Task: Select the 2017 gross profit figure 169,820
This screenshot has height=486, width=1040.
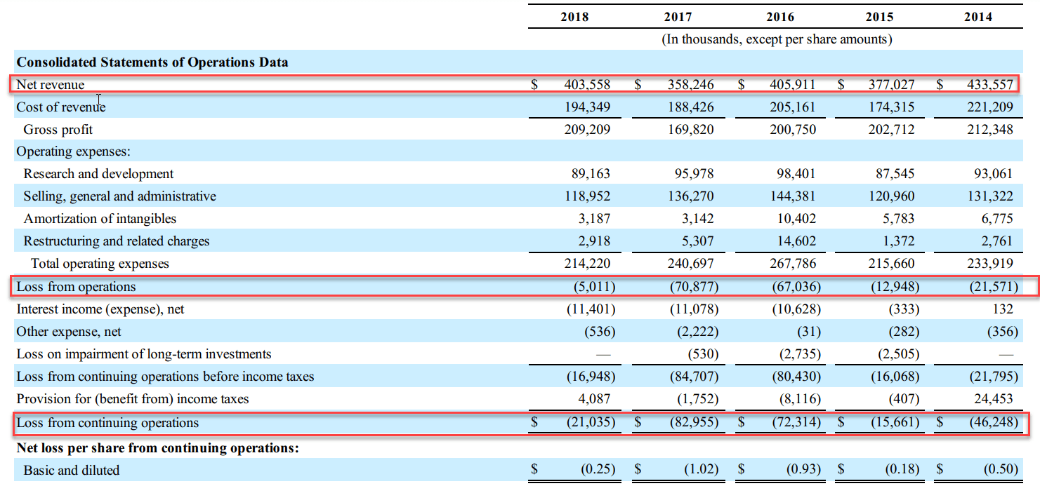Action: pos(691,130)
